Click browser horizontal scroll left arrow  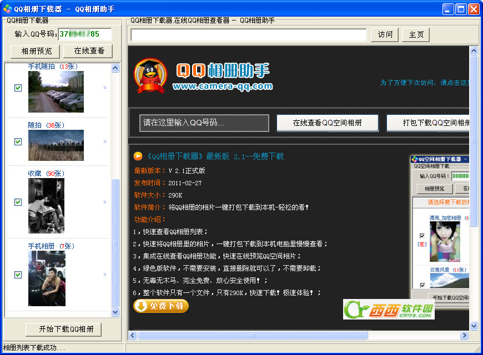point(133,335)
